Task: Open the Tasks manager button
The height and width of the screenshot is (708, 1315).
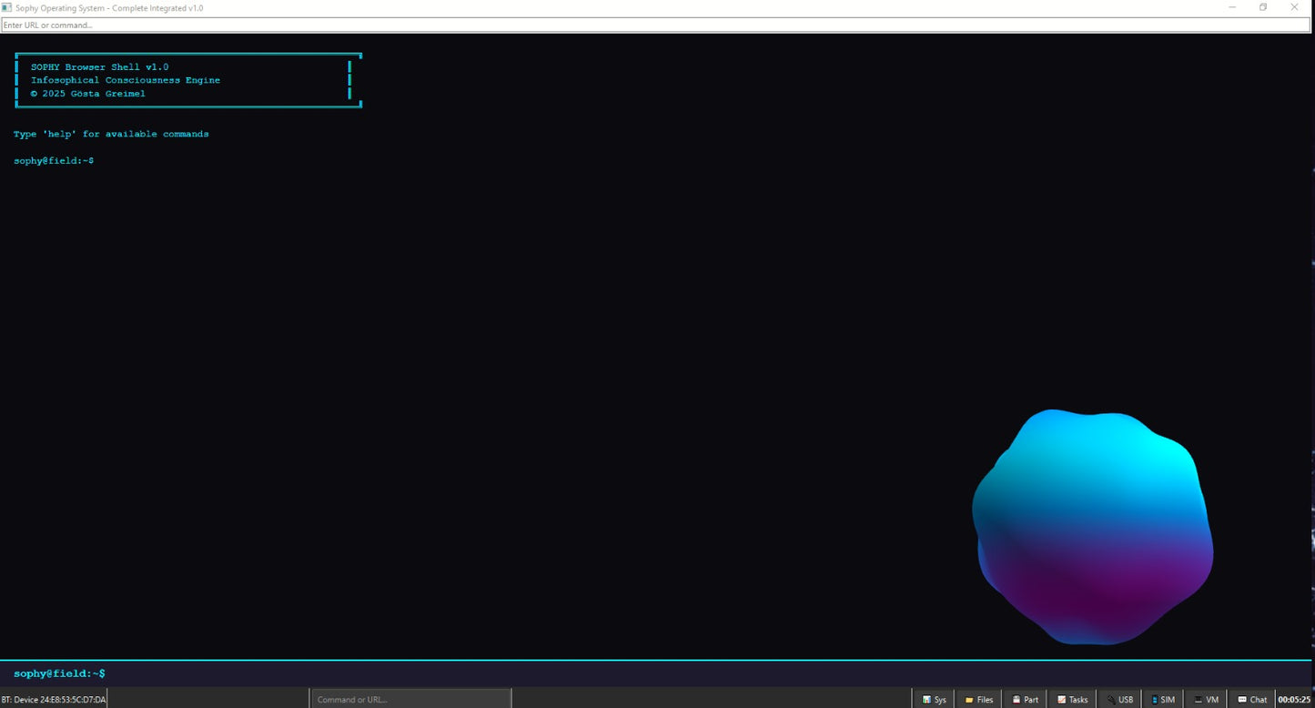Action: click(1072, 699)
